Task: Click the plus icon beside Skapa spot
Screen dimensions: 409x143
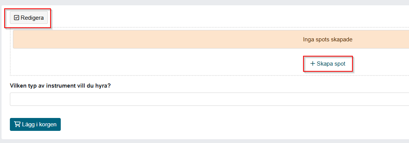Action: click(313, 64)
